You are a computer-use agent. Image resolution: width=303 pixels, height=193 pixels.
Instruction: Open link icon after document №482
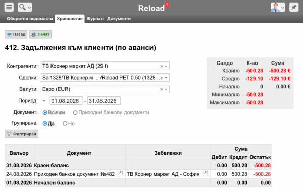pos(120,172)
